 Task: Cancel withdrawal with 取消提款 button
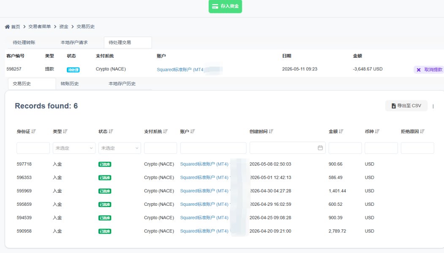point(429,70)
